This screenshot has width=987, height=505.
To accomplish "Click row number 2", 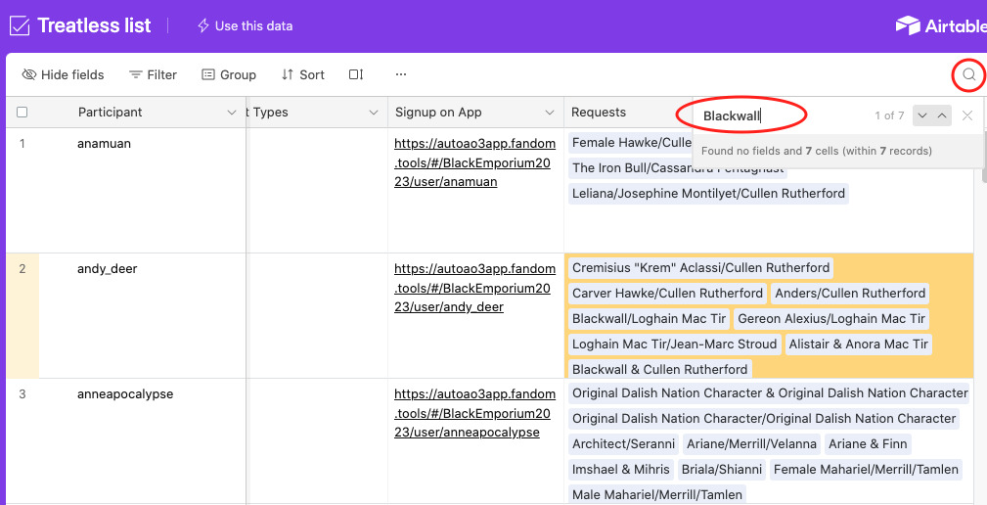I will [22, 269].
